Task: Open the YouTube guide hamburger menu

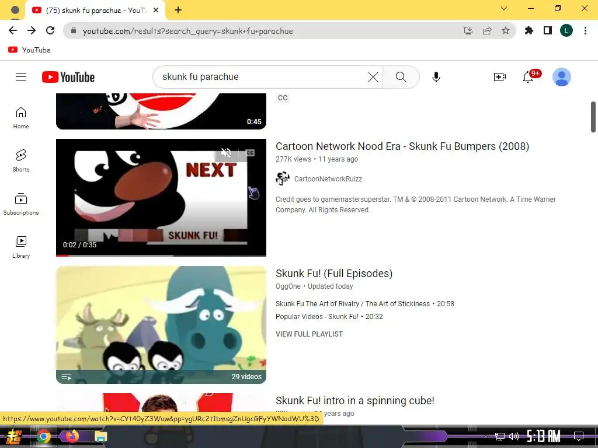Action: (21, 77)
